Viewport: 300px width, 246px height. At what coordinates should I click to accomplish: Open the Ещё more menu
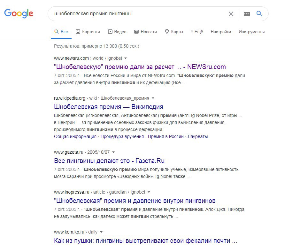coord(197,32)
